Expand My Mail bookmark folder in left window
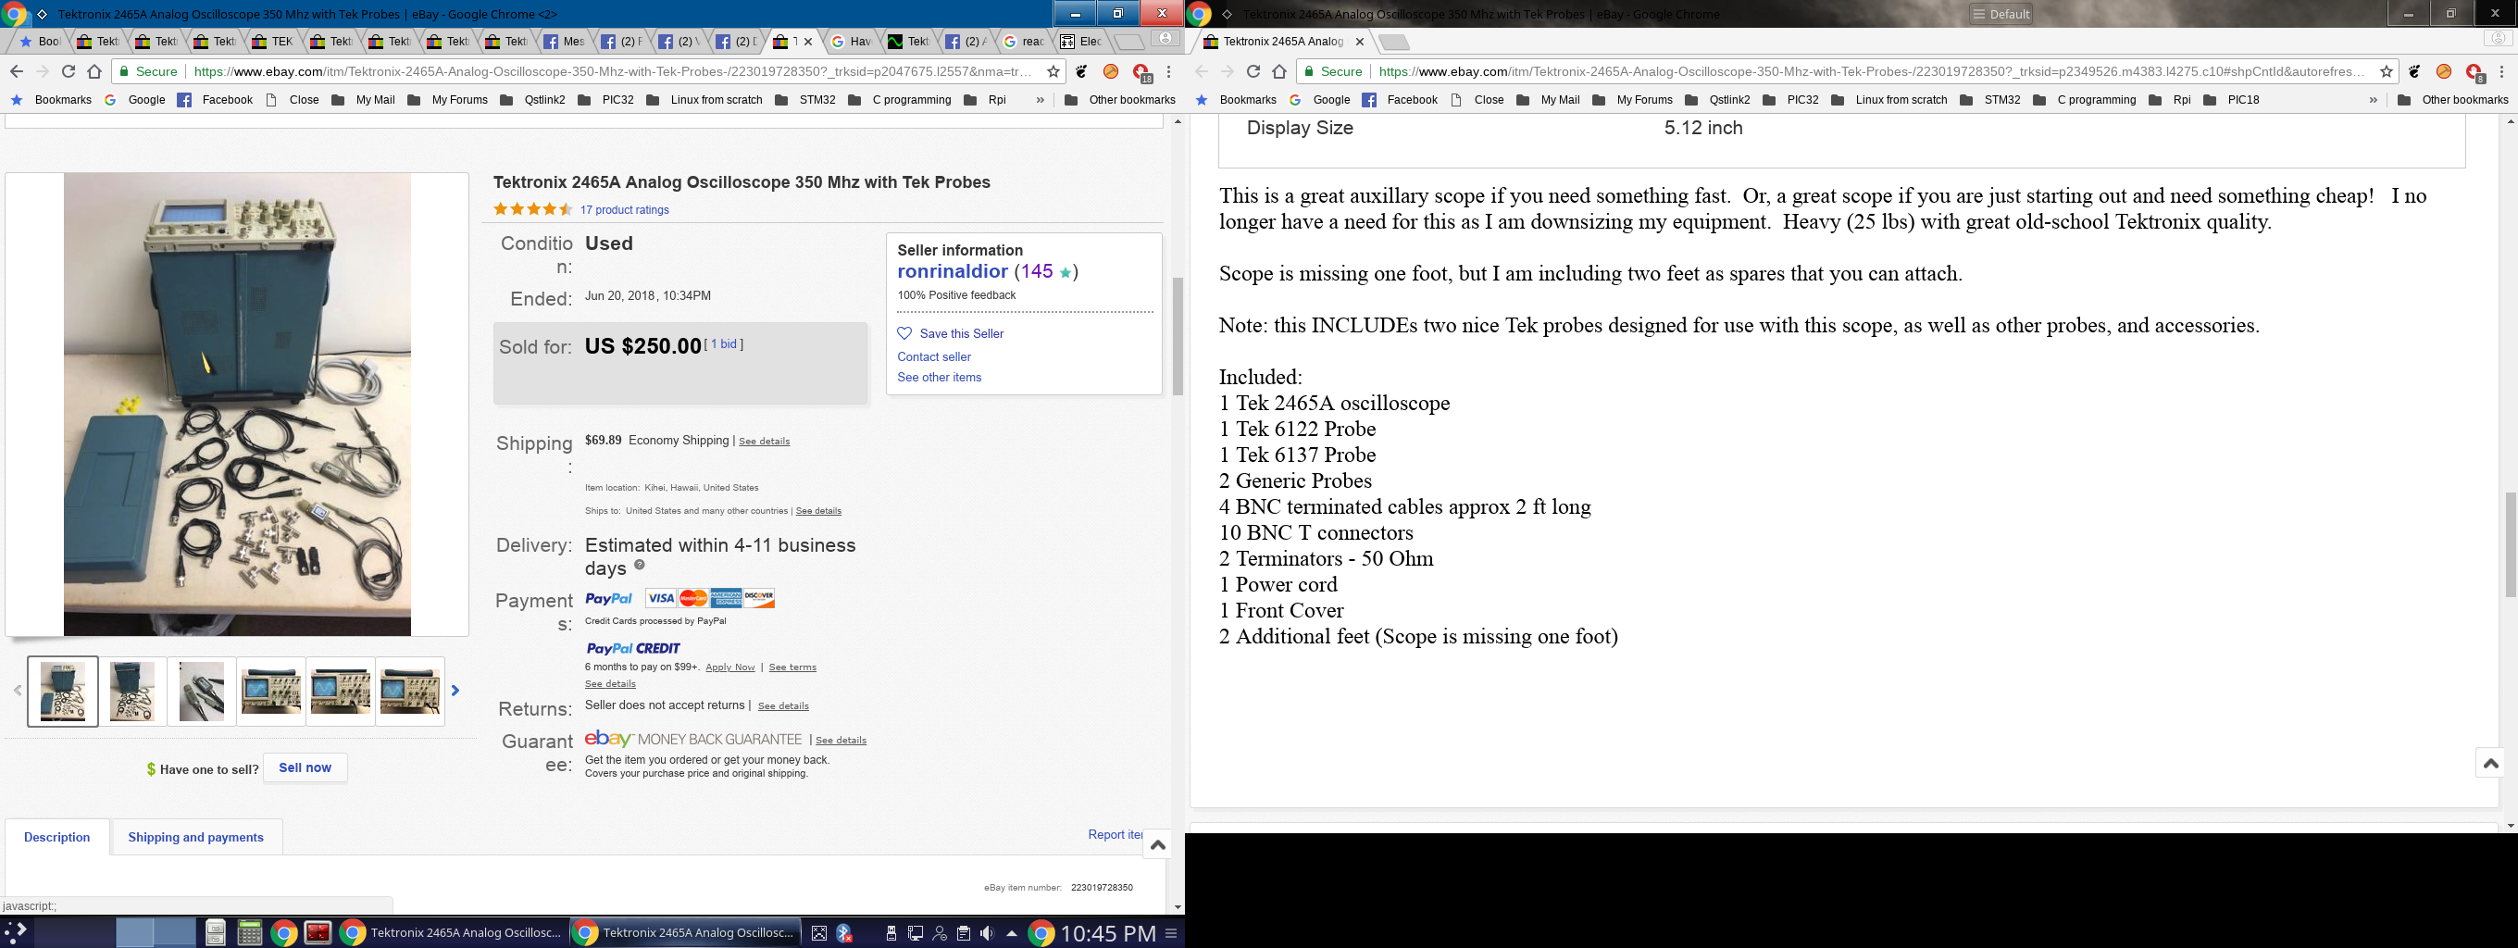 click(363, 100)
